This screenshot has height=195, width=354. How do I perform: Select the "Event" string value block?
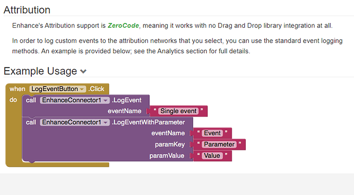(212, 133)
